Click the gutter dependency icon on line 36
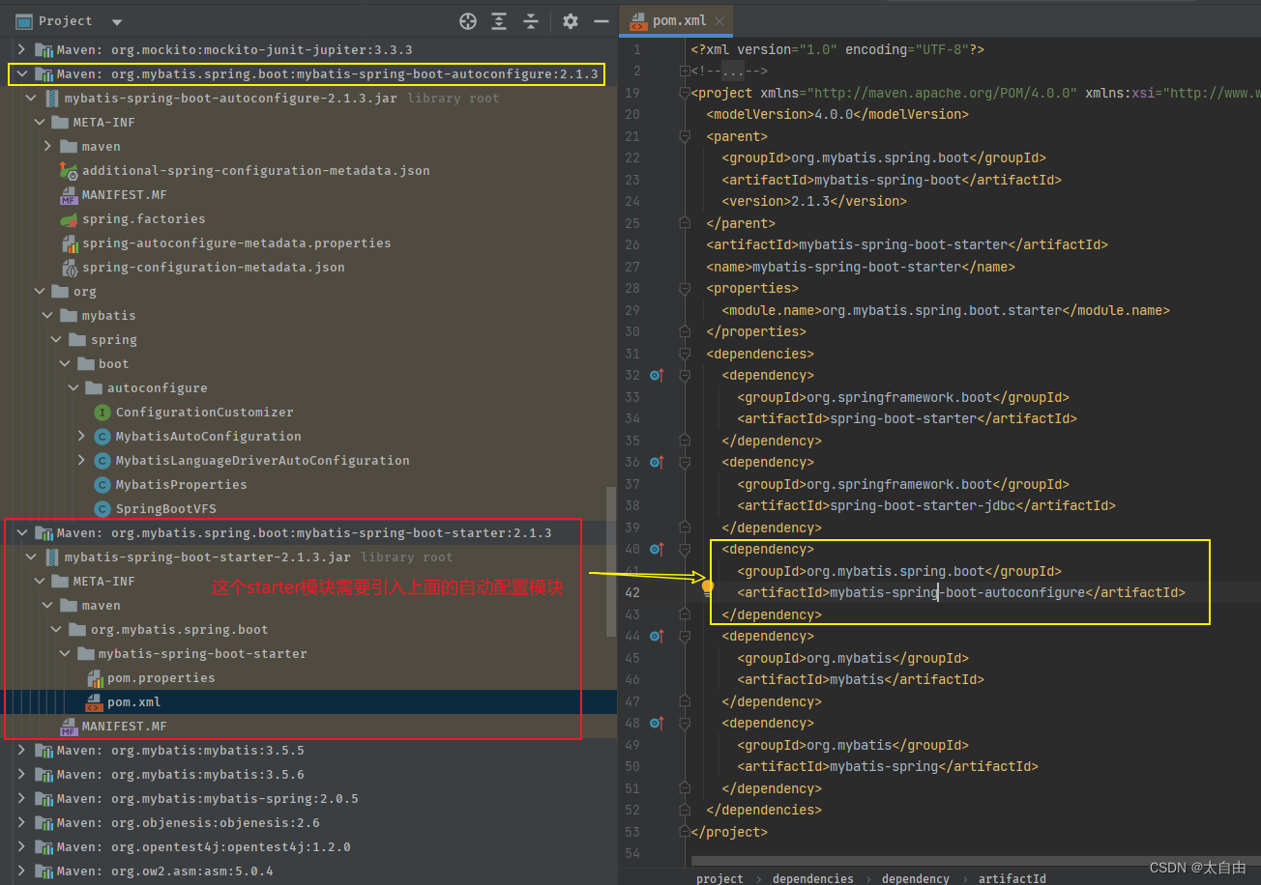 click(x=658, y=462)
